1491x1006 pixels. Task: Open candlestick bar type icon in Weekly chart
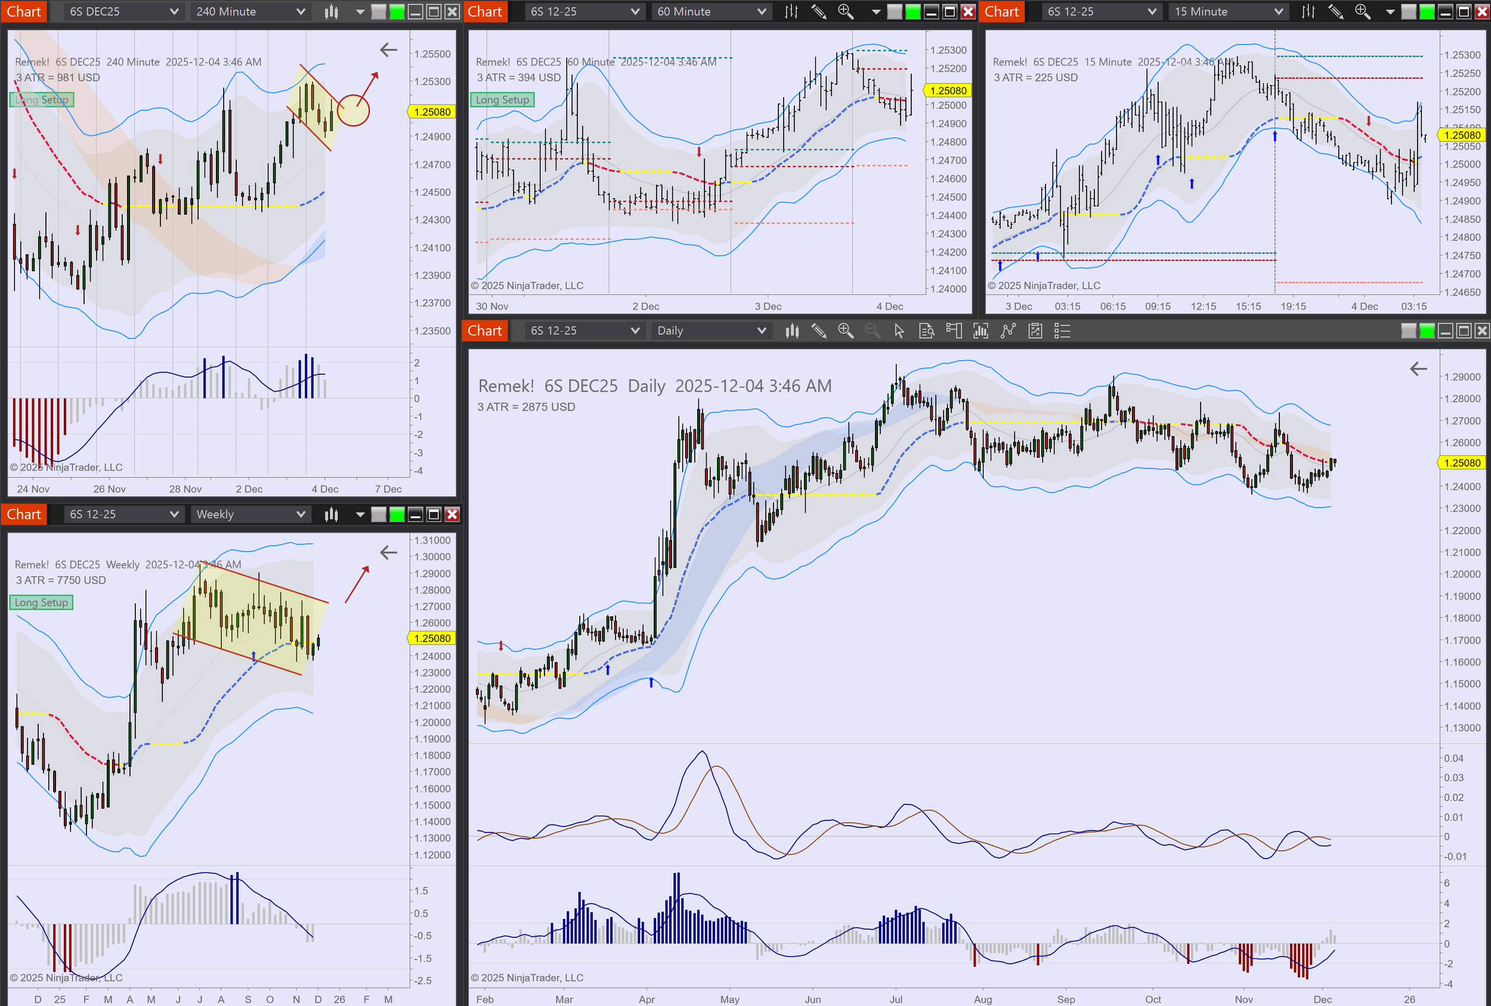click(x=332, y=514)
